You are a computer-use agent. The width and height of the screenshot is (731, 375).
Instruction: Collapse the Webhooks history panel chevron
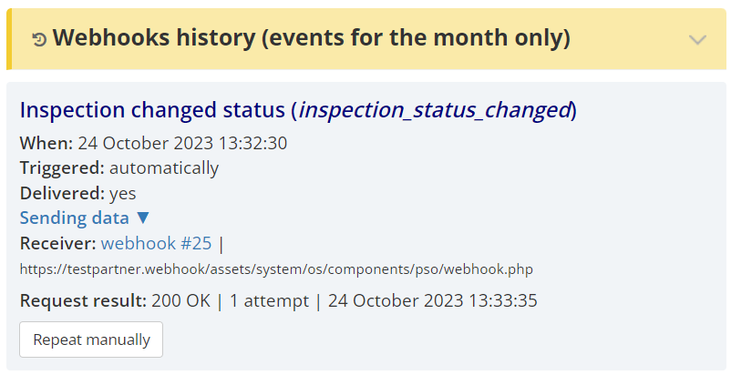tap(697, 40)
